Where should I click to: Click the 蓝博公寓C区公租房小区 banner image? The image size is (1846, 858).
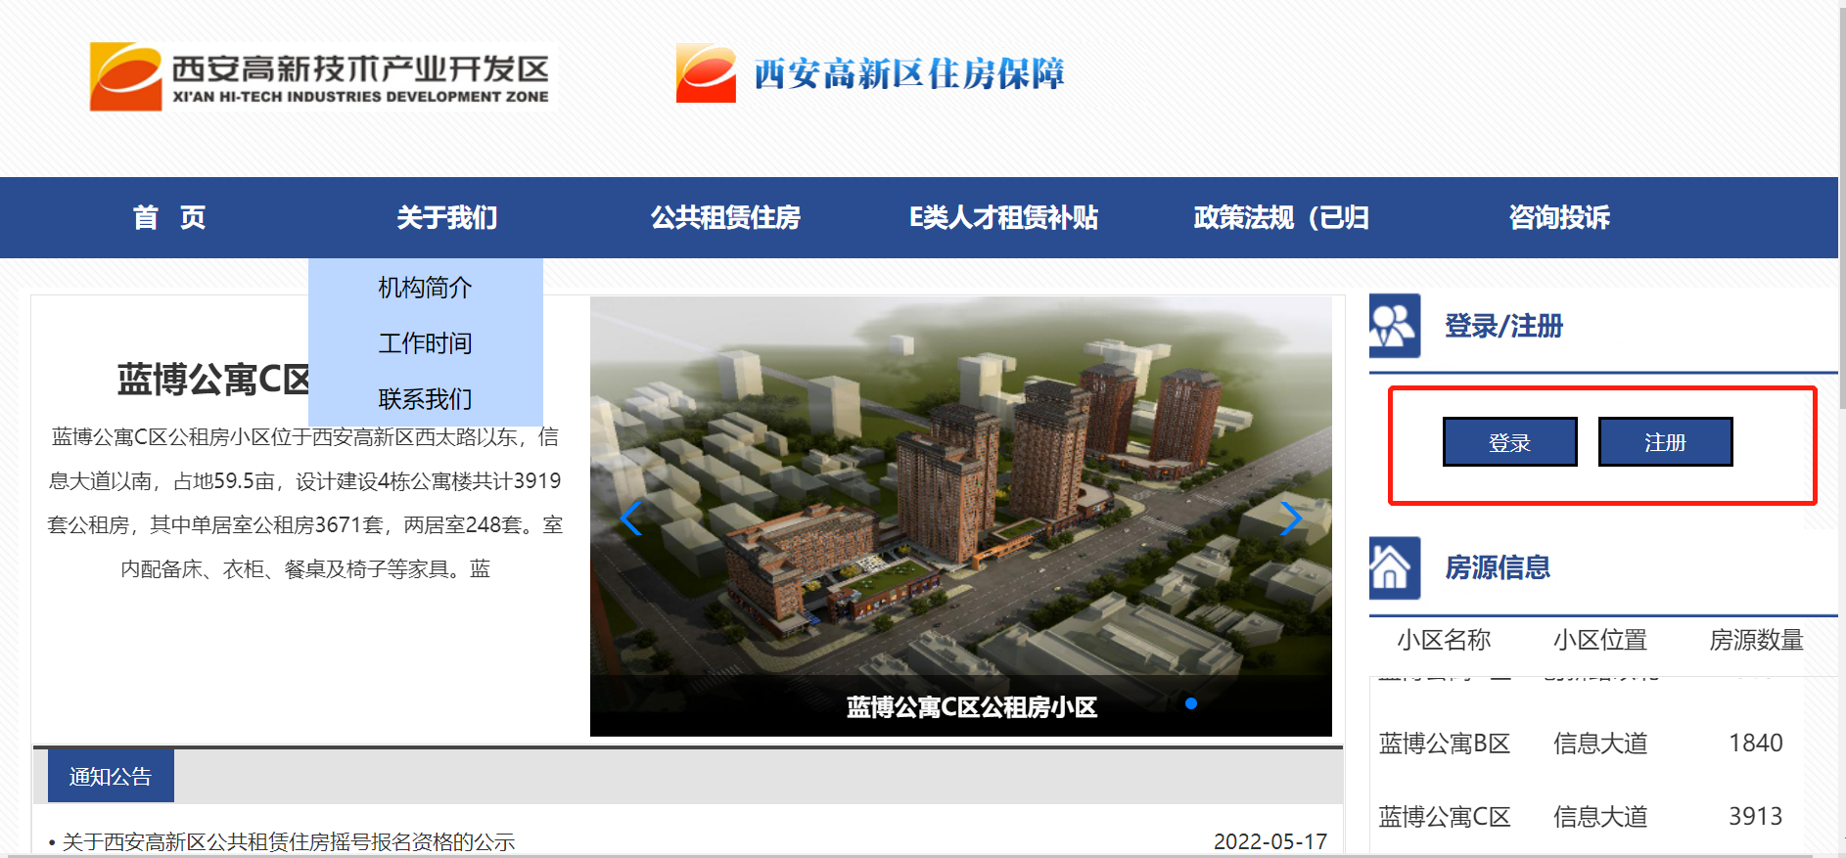coord(960,517)
